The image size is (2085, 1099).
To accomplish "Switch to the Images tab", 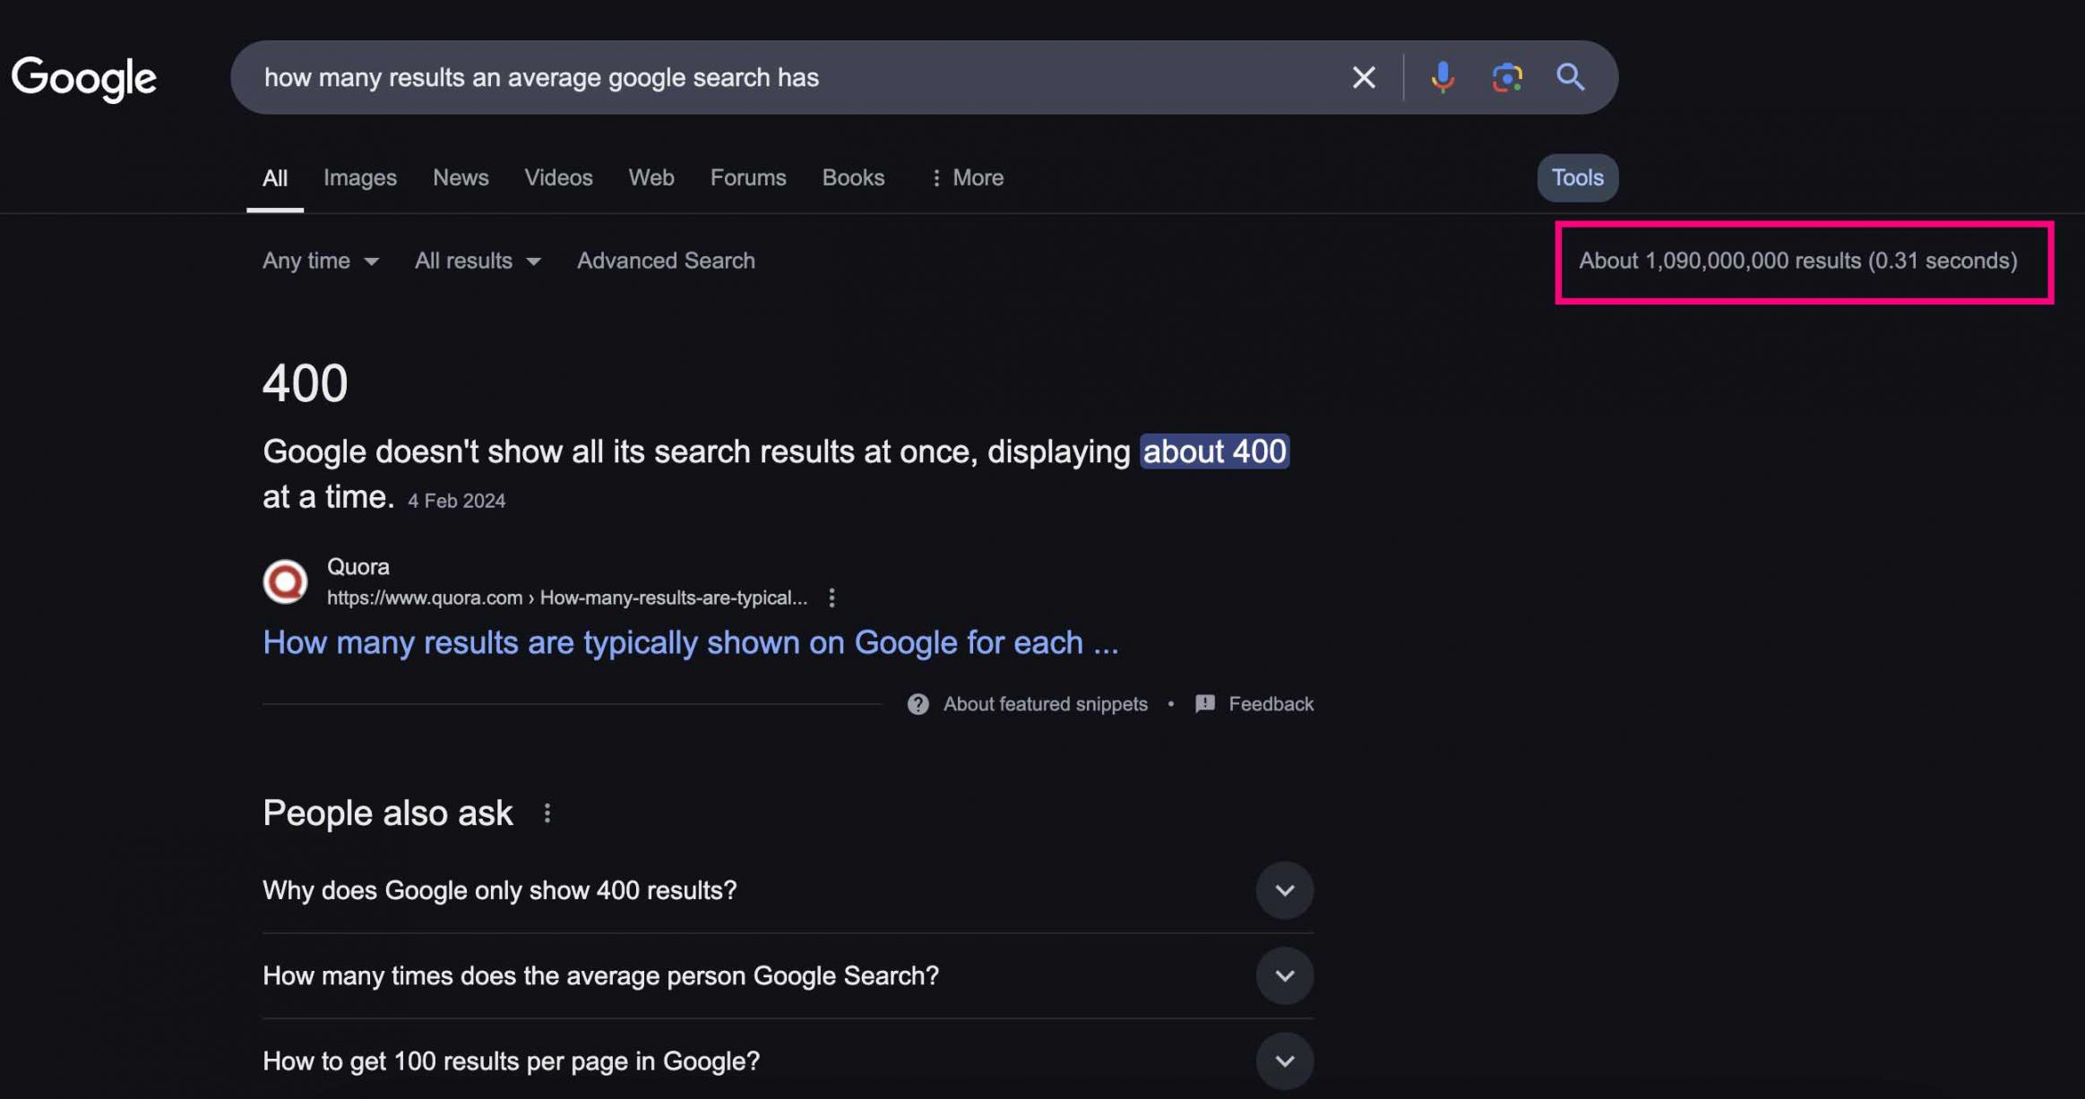I will tap(359, 177).
